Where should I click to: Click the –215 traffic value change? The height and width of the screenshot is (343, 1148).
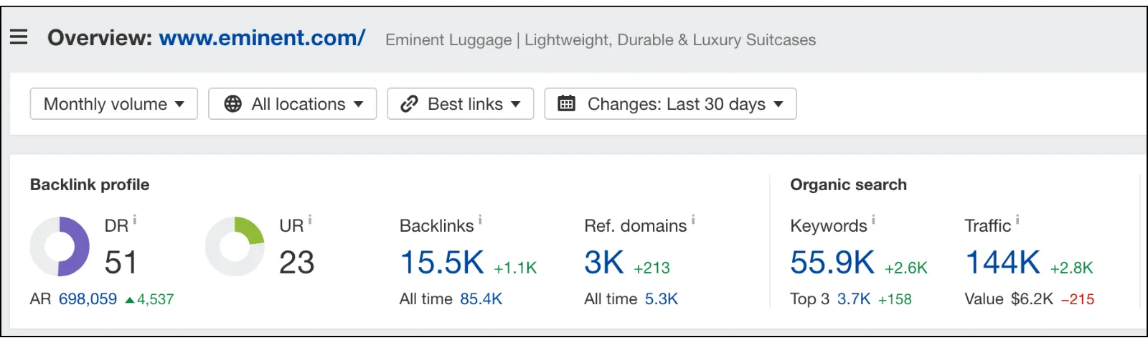pos(1078,299)
